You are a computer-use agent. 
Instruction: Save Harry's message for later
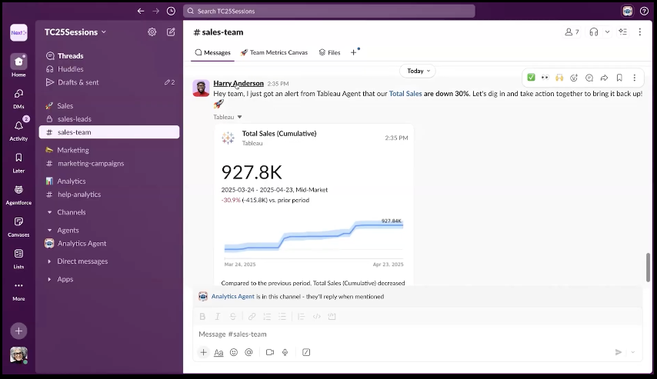(x=619, y=78)
